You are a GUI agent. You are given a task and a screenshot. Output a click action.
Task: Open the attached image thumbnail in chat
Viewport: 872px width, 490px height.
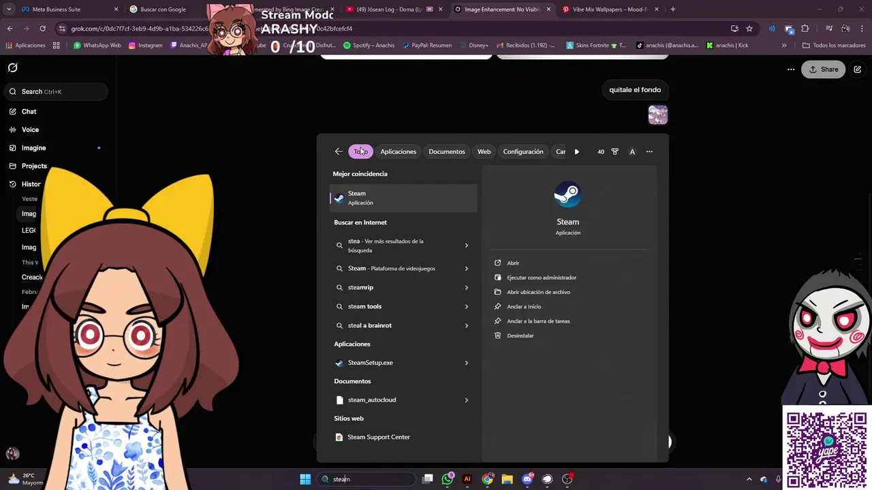[657, 115]
